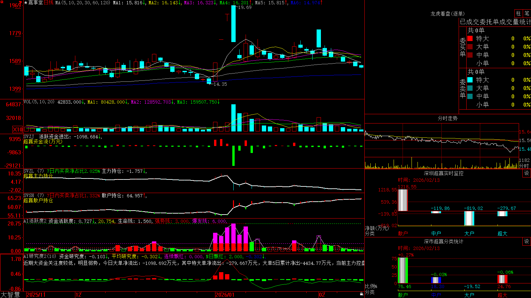Select the 02 month timeline marker

322,295
